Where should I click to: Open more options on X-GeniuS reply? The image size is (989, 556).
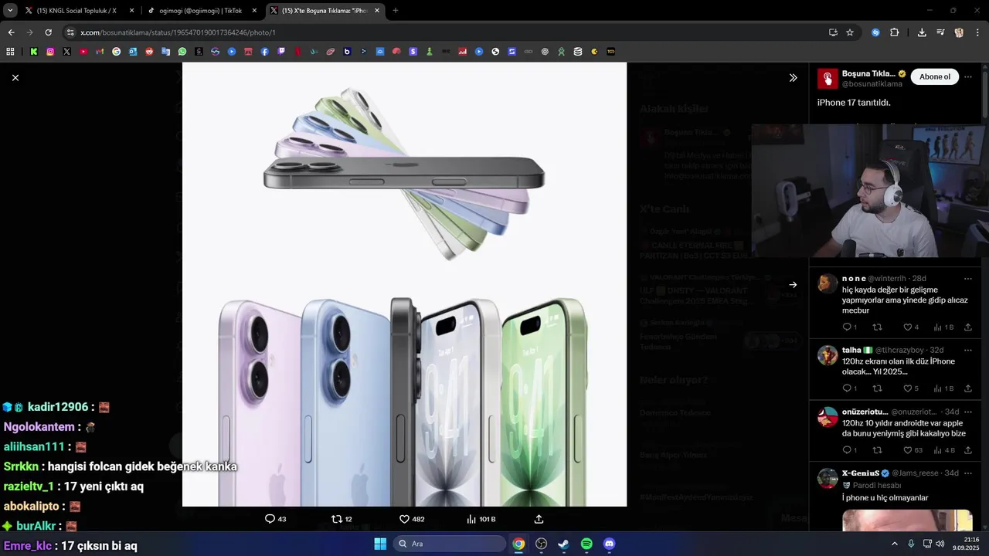967,473
